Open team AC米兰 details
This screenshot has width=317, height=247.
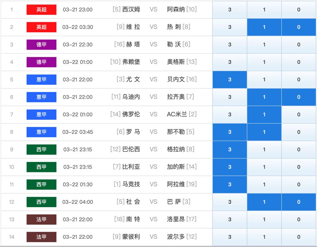(x=177, y=114)
